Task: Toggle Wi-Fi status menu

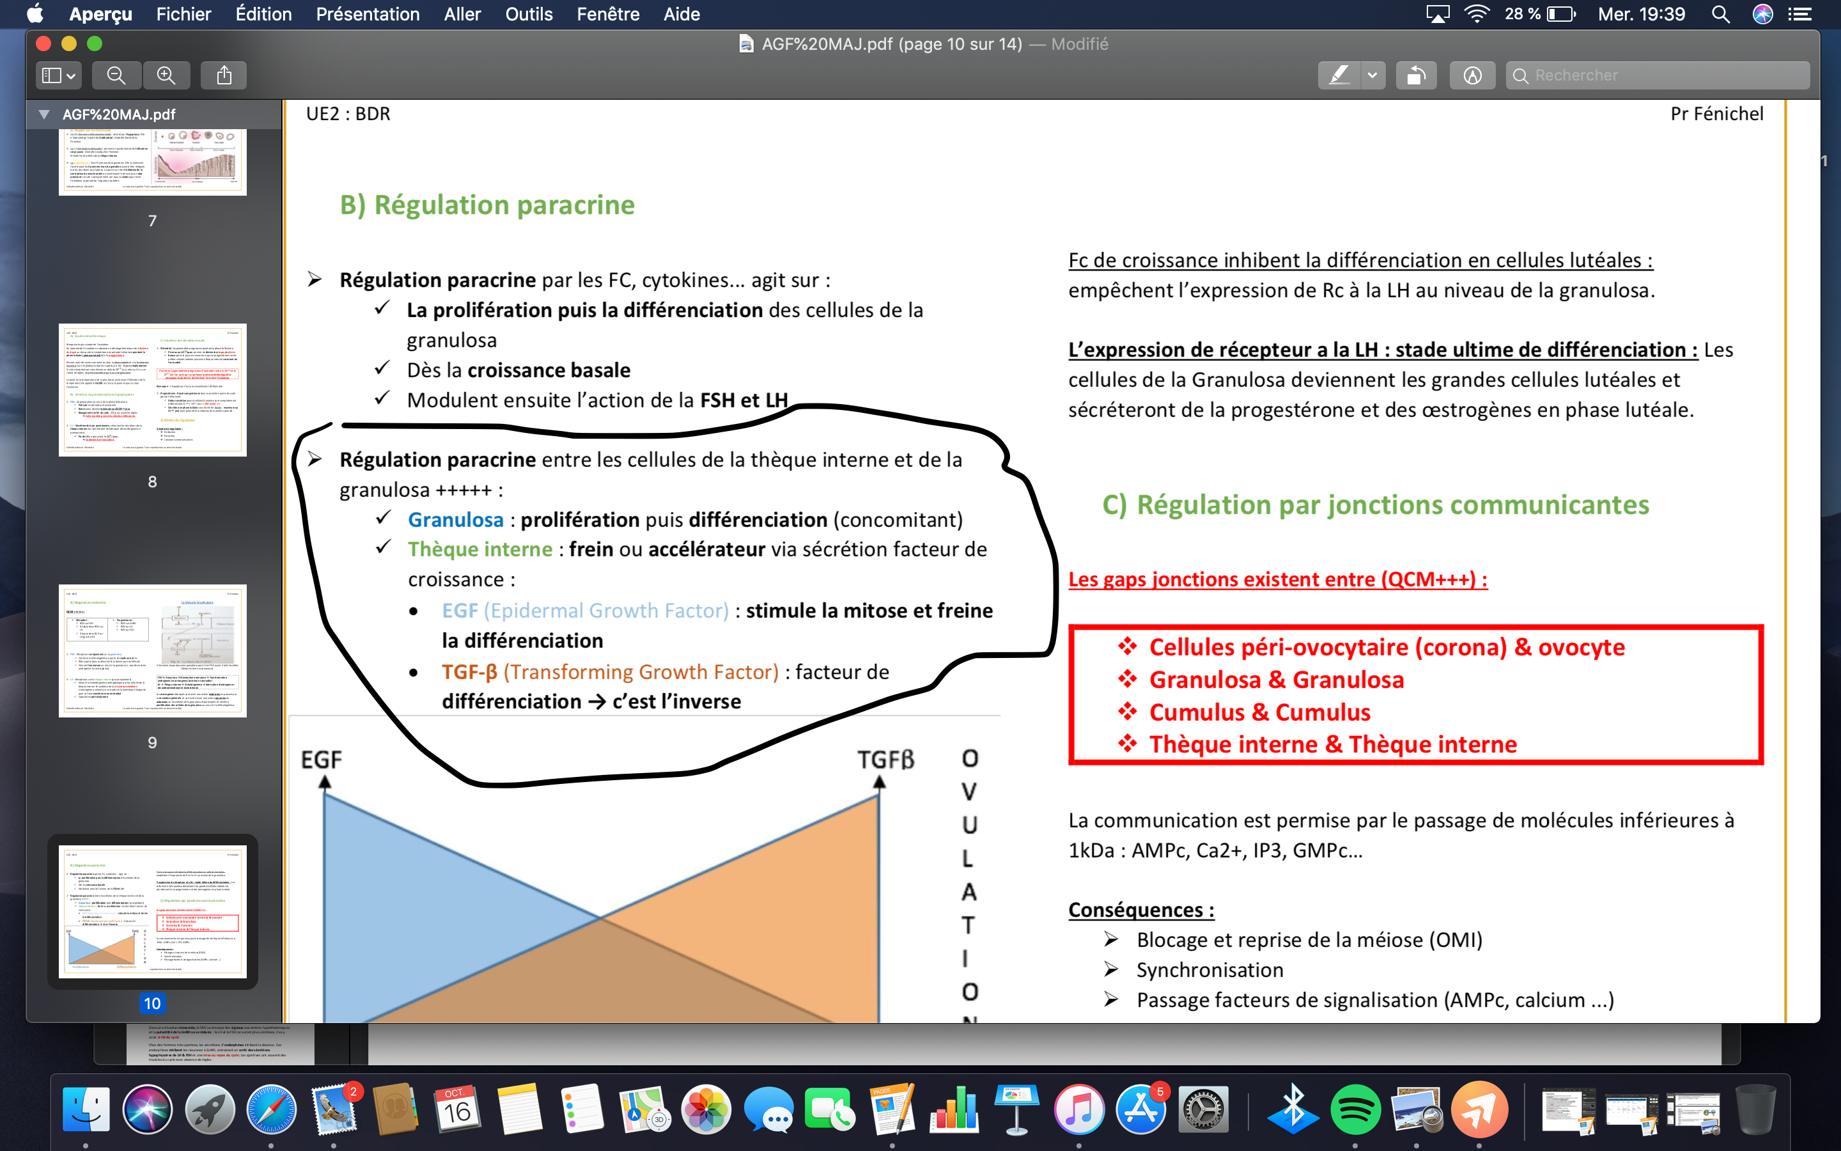Action: [x=1477, y=13]
